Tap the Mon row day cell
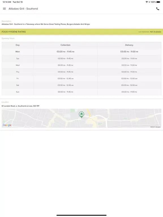The height and width of the screenshot is (217, 163). tap(18, 52)
